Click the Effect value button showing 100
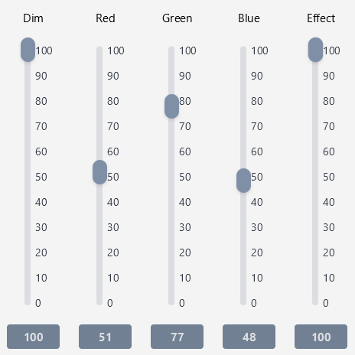Image resolution: width=355 pixels, height=355 pixels. (x=321, y=337)
